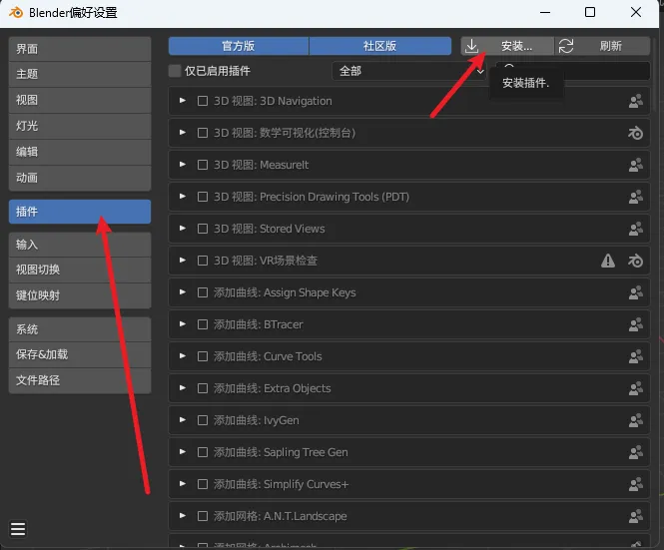Screen dimensions: 664x550
Task: Click Blender icon on VR场景检查 row
Action: pyautogui.click(x=636, y=261)
